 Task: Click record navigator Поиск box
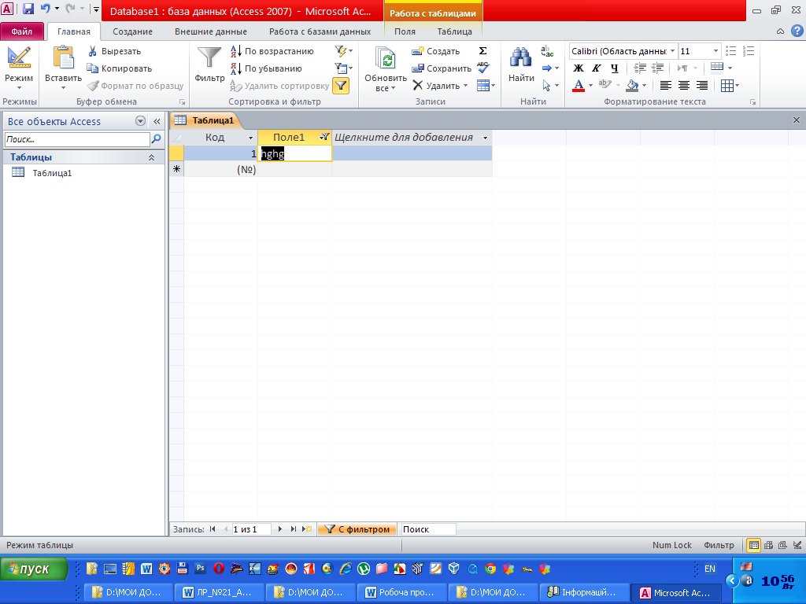(427, 529)
